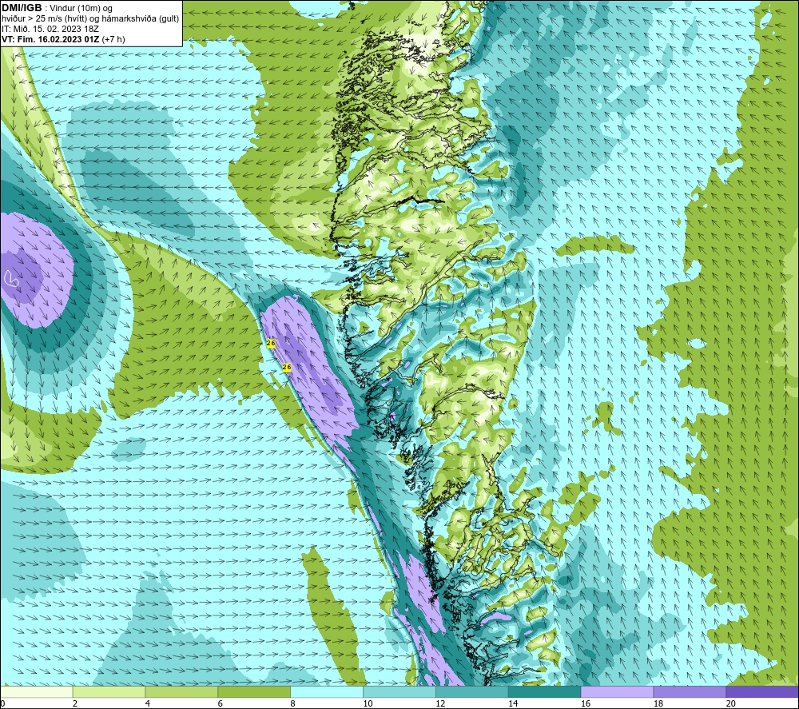This screenshot has width=799, height=709.
Task: Select the 'hviður > 25 m/s (hvítt)' line
Action: (43, 19)
